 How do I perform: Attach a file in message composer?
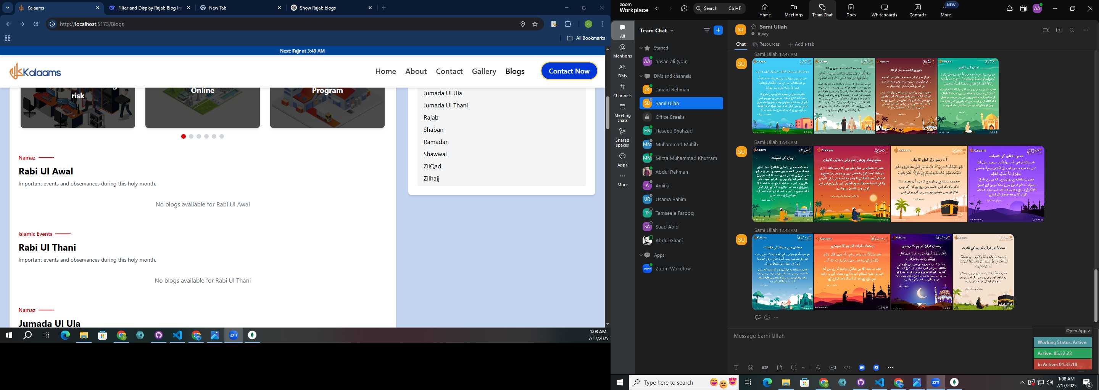pos(780,368)
